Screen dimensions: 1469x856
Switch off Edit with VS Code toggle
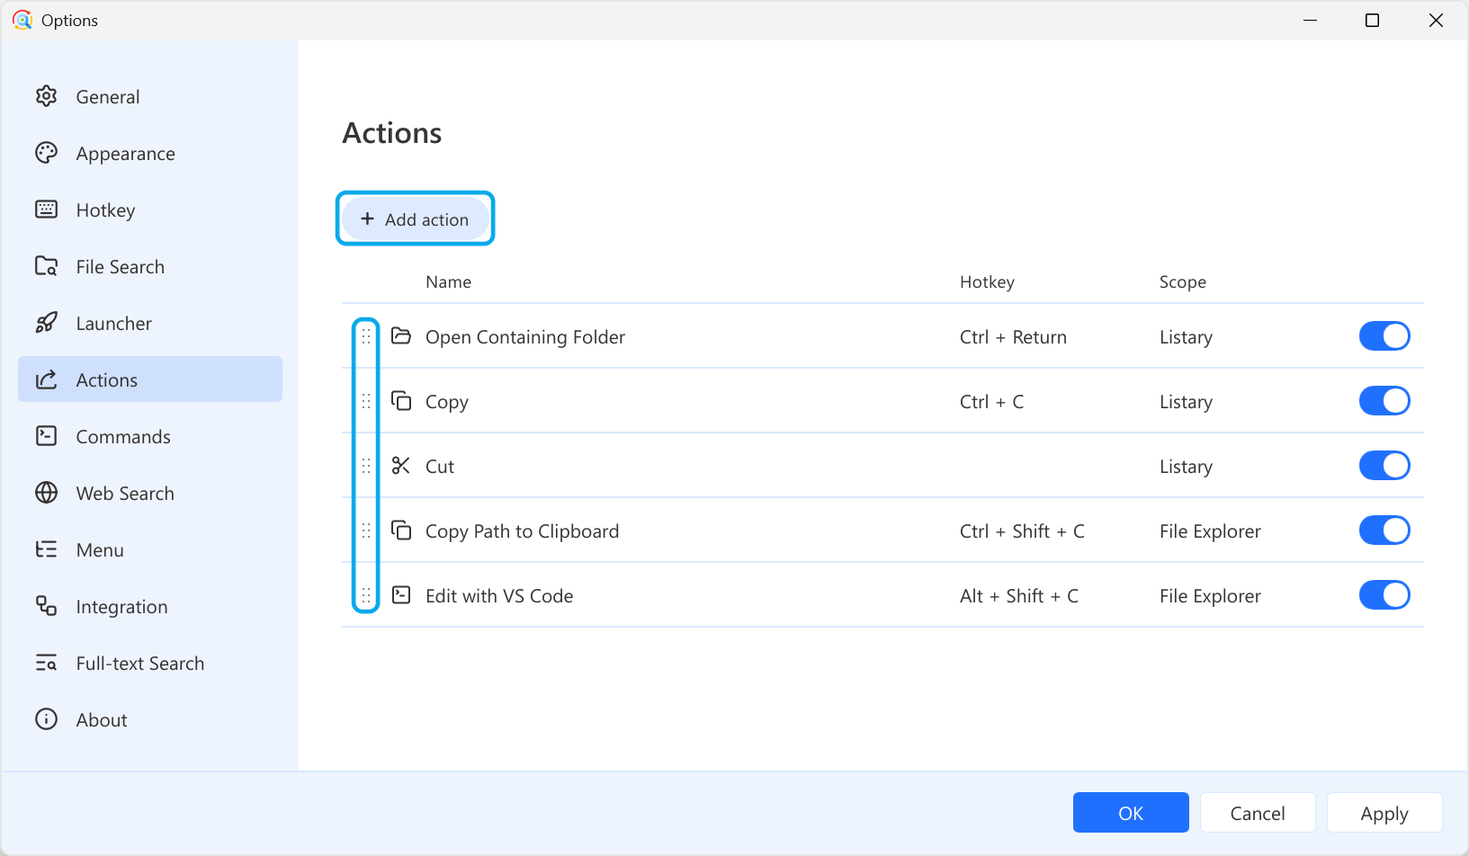[1384, 595]
